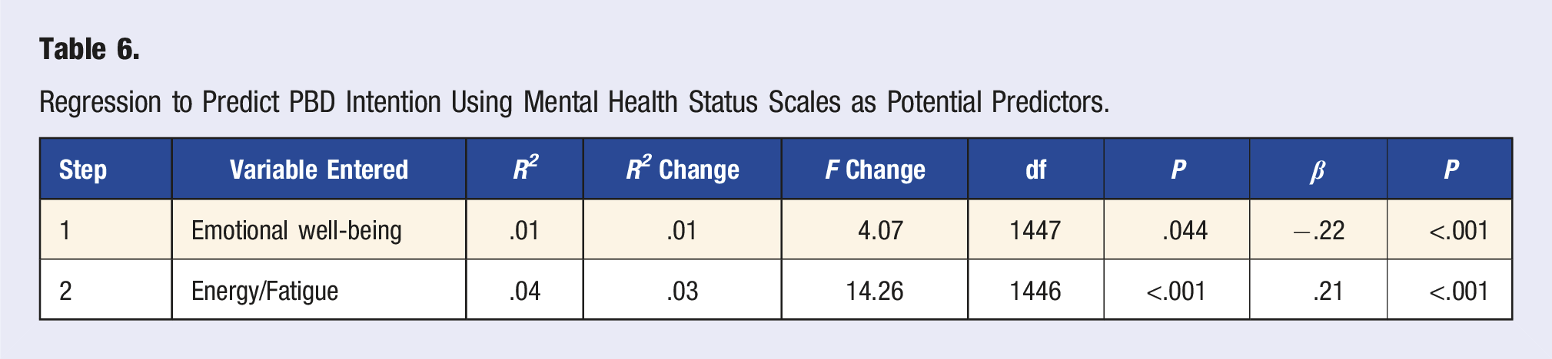Viewport: 1552px width, 359px height.
Task: Click the beta value .21
Action: pos(1328,291)
